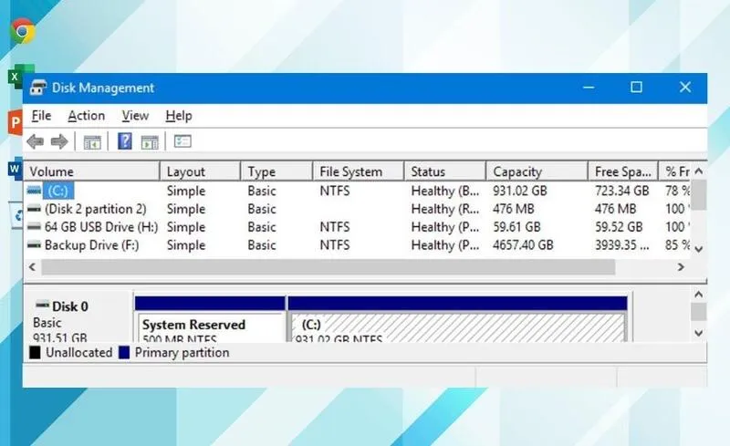The image size is (730, 446).
Task: Select the System Reserved partition block
Action: (x=210, y=319)
